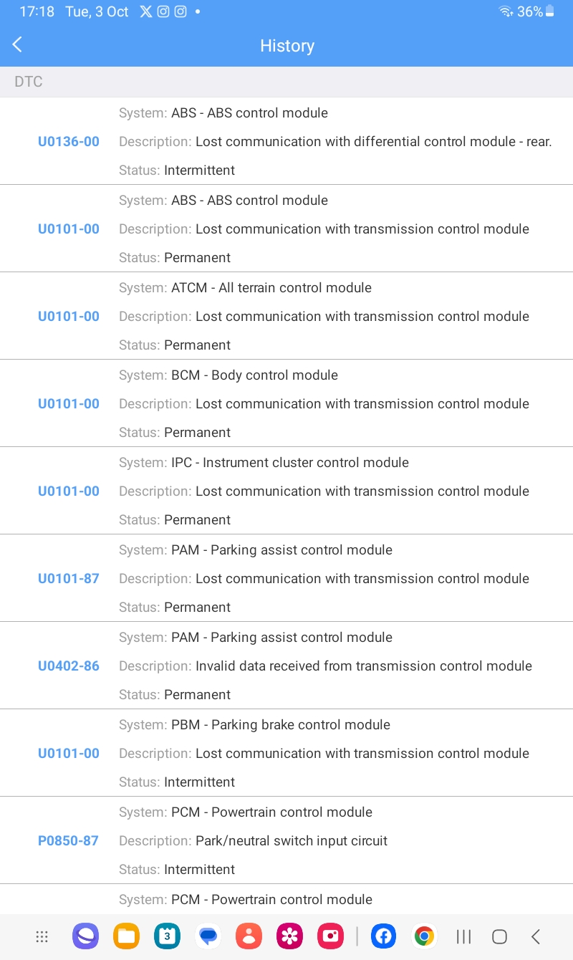Open the Contacts app icon
Screen dimensions: 573x960
click(x=249, y=936)
